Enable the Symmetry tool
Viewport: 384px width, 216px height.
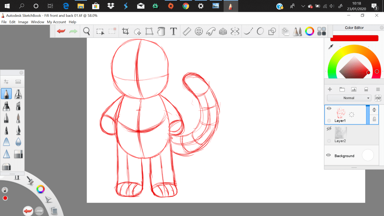coord(235,31)
